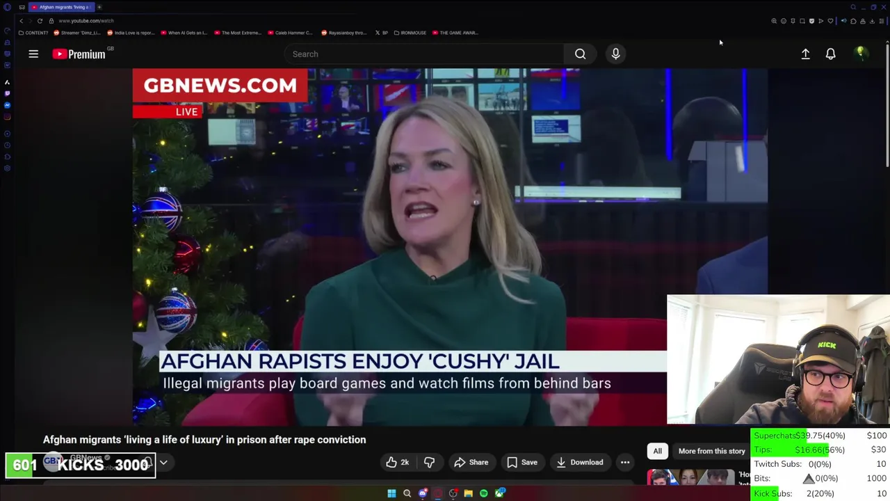890x501 pixels.
Task: Open the Windows Start menu
Action: click(391, 493)
